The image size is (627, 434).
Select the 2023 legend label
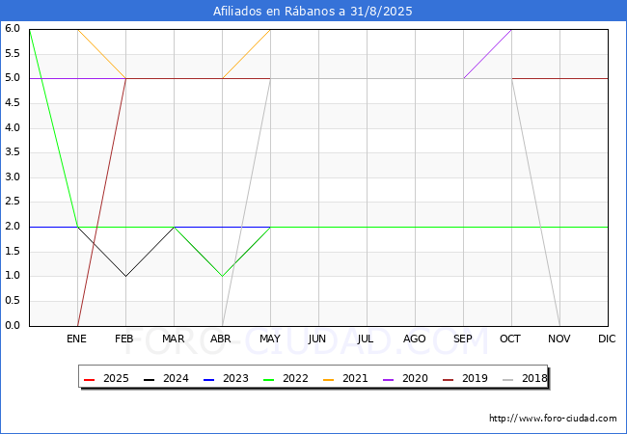[x=235, y=378]
